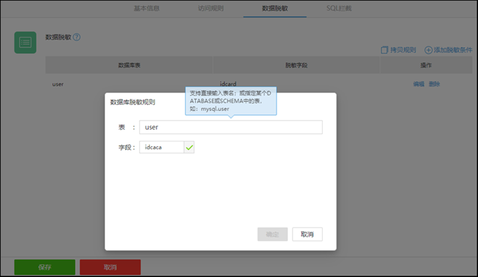This screenshot has height=277, width=478.
Task: Click the green checkmark beside the 字段 input
Action: pos(189,147)
